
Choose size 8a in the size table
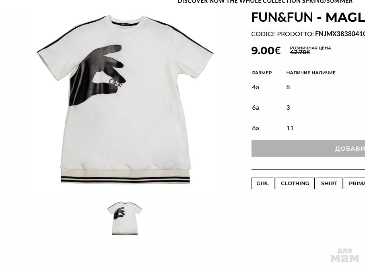pyautogui.click(x=256, y=128)
